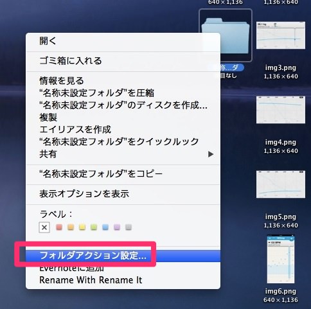Image resolution: width=311 pixels, height=309 pixels.
Task: Apply the gray label color
Action: (x=129, y=227)
